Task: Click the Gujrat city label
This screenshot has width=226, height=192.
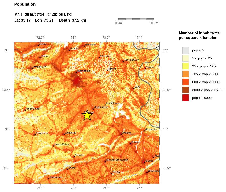Action: coord(149,161)
